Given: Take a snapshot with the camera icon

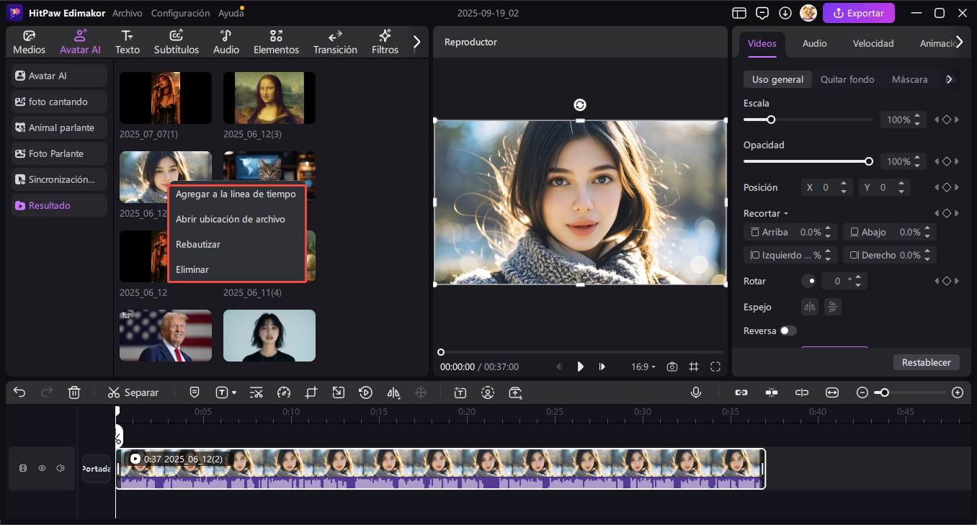Looking at the screenshot, I should (x=672, y=367).
